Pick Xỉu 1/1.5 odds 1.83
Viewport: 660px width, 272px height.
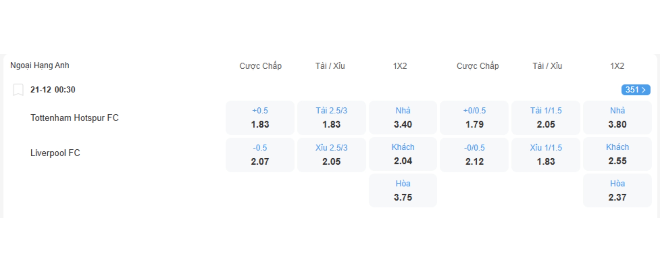click(546, 155)
